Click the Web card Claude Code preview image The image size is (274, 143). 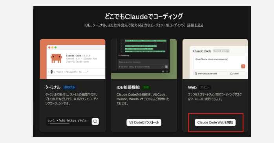[215, 59]
